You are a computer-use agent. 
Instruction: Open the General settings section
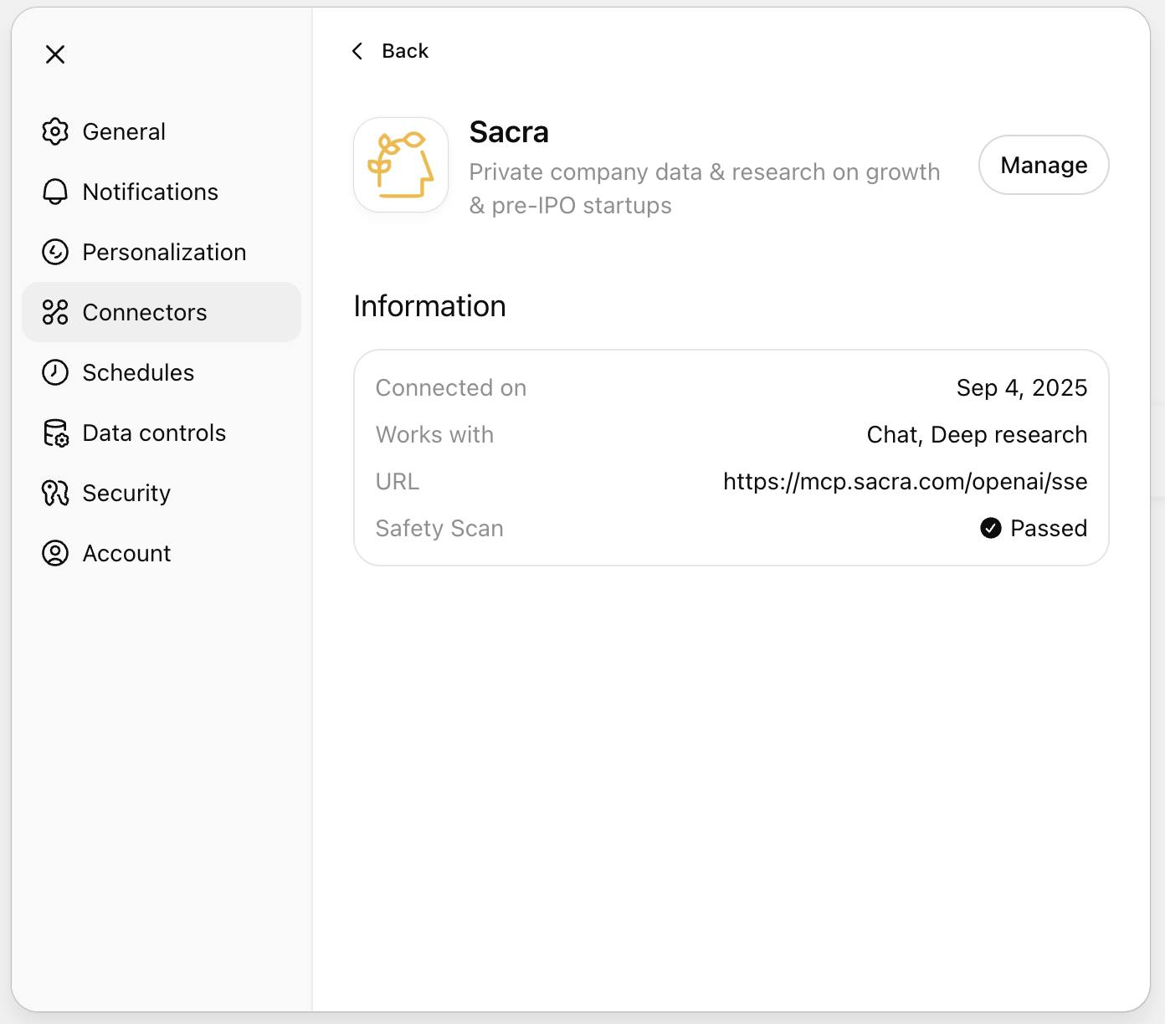click(162, 131)
